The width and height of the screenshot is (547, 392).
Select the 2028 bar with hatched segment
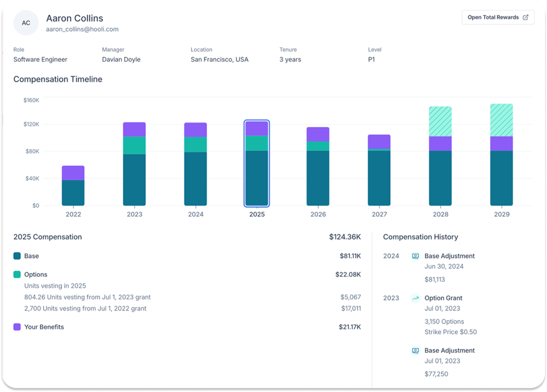pos(440,156)
